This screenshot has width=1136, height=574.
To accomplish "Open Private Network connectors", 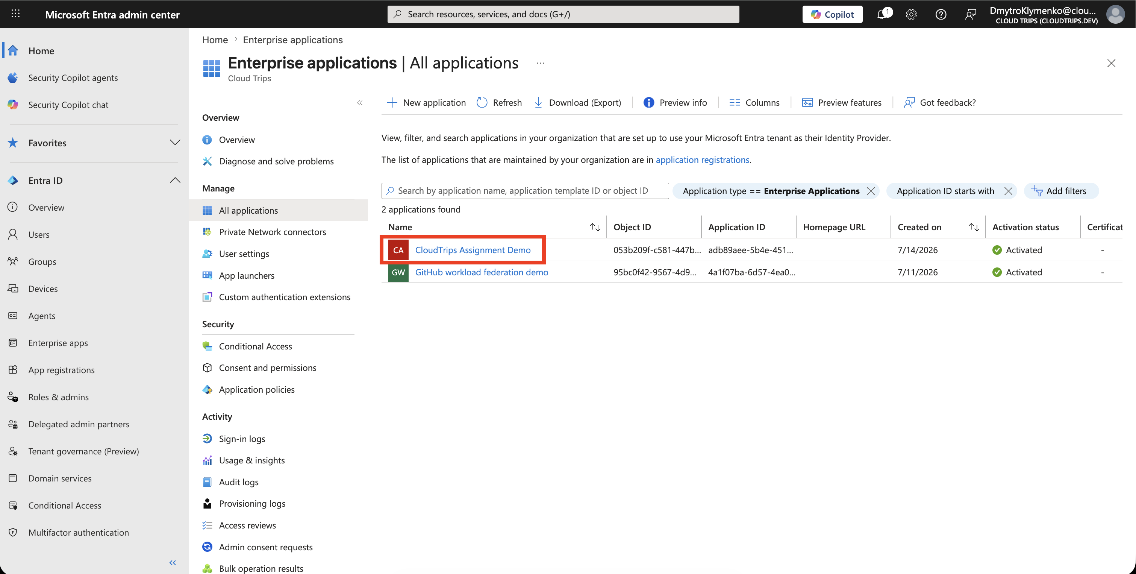I will pyautogui.click(x=272, y=232).
